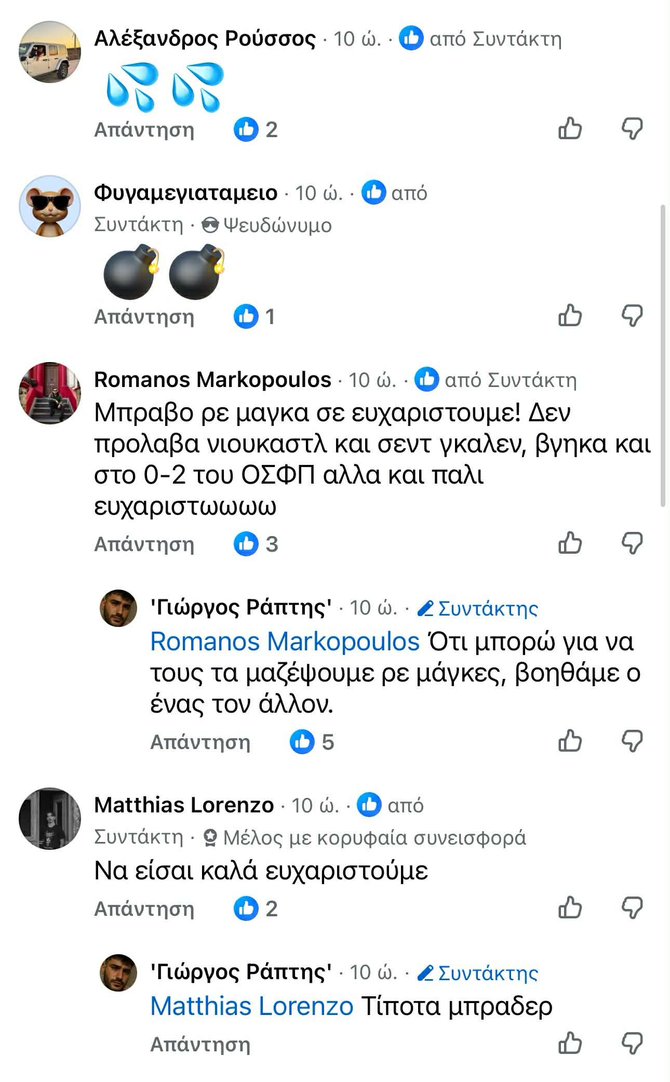Like Romanos Markopoulos's thank-you comment
Viewport: 670px width, 1082px height.
pos(570,543)
